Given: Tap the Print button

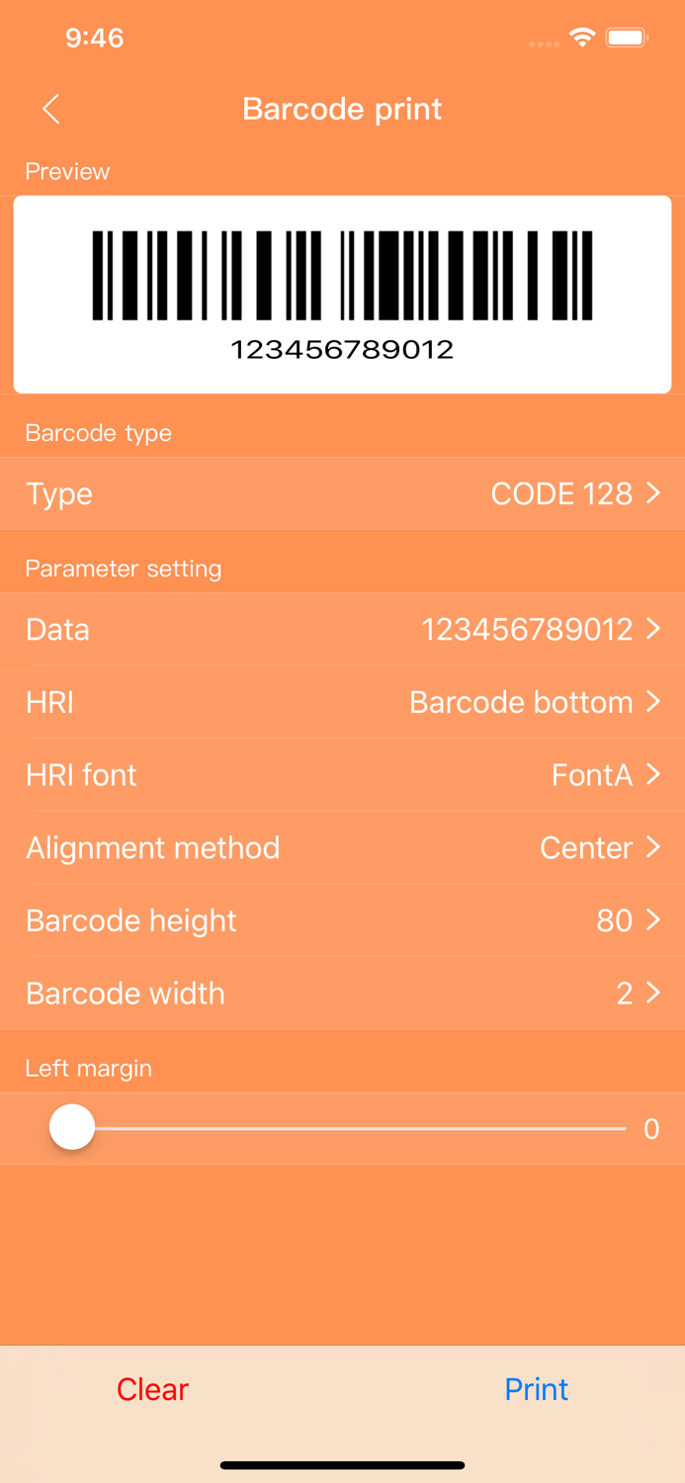Looking at the screenshot, I should coord(536,1388).
